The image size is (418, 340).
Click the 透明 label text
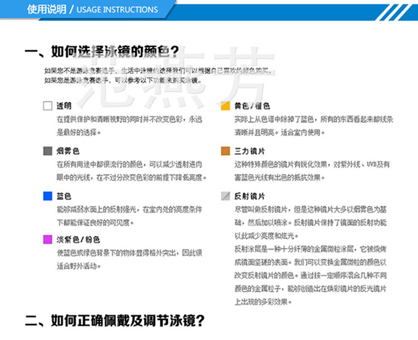click(x=64, y=106)
